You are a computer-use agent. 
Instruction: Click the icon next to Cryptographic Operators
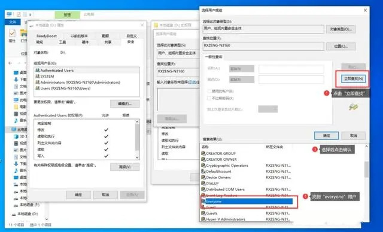[203, 165]
